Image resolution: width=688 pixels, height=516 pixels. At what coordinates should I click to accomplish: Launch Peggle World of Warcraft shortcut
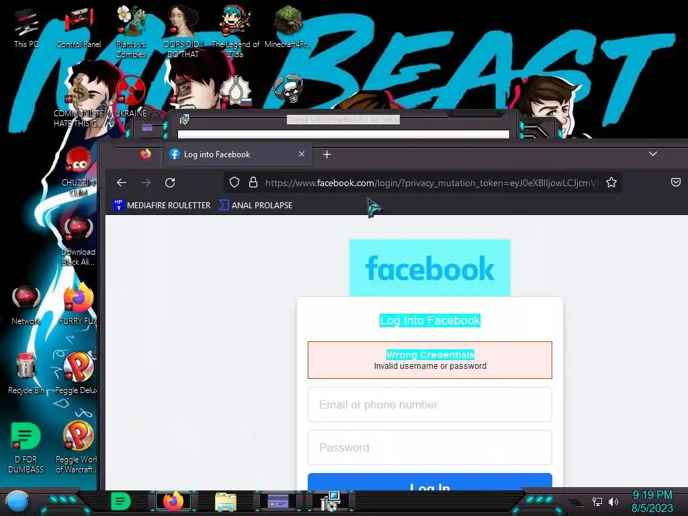[x=77, y=447]
